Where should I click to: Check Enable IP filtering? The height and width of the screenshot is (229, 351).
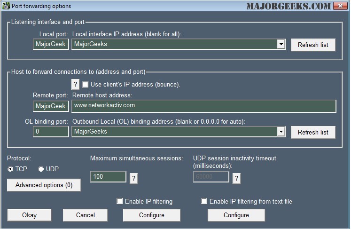(120, 201)
